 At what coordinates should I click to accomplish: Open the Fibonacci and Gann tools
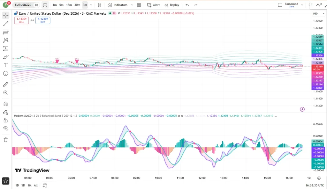pos(6,32)
